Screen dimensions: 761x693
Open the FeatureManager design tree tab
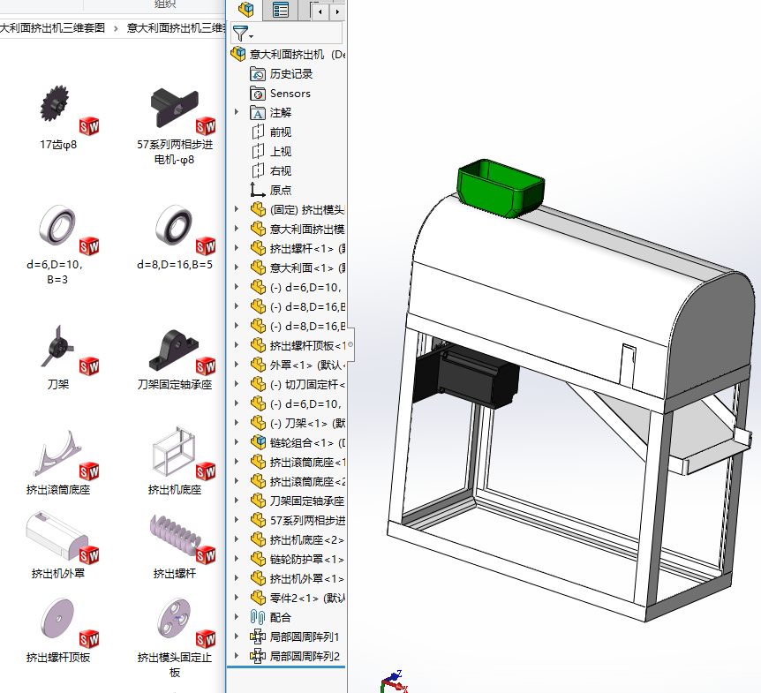point(246,10)
